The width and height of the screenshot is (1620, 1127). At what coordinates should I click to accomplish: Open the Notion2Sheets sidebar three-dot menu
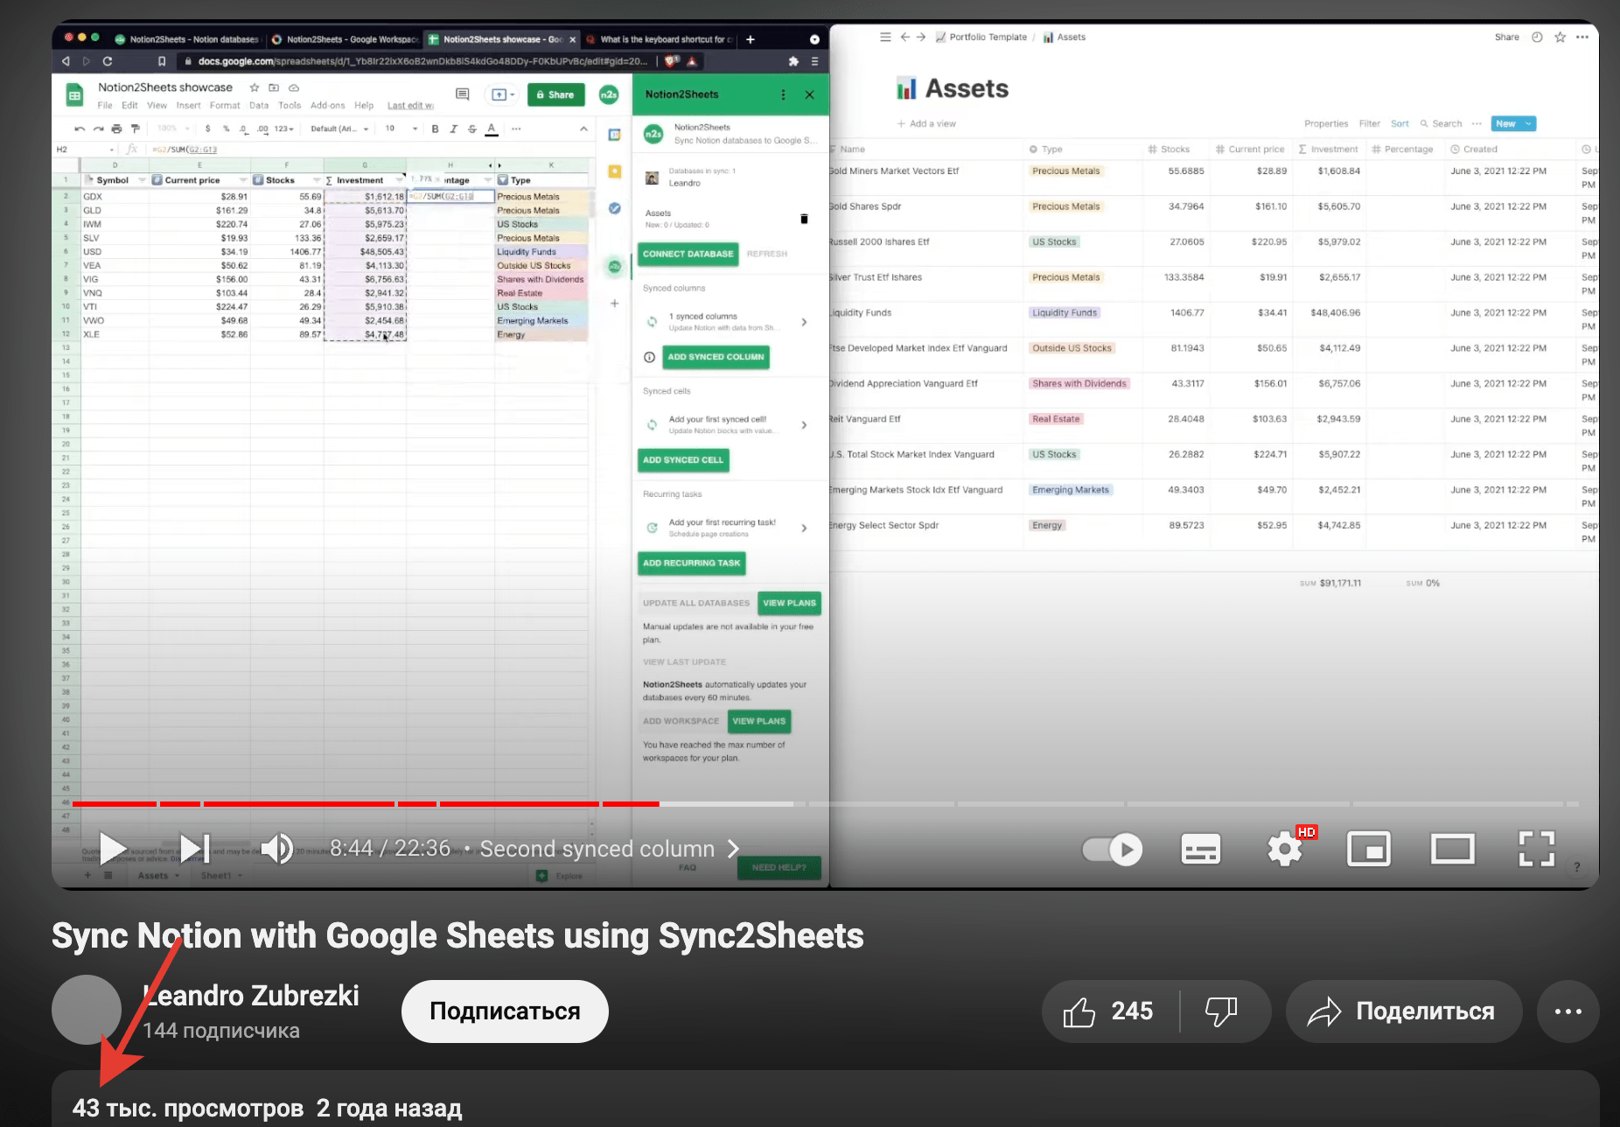[x=783, y=94]
